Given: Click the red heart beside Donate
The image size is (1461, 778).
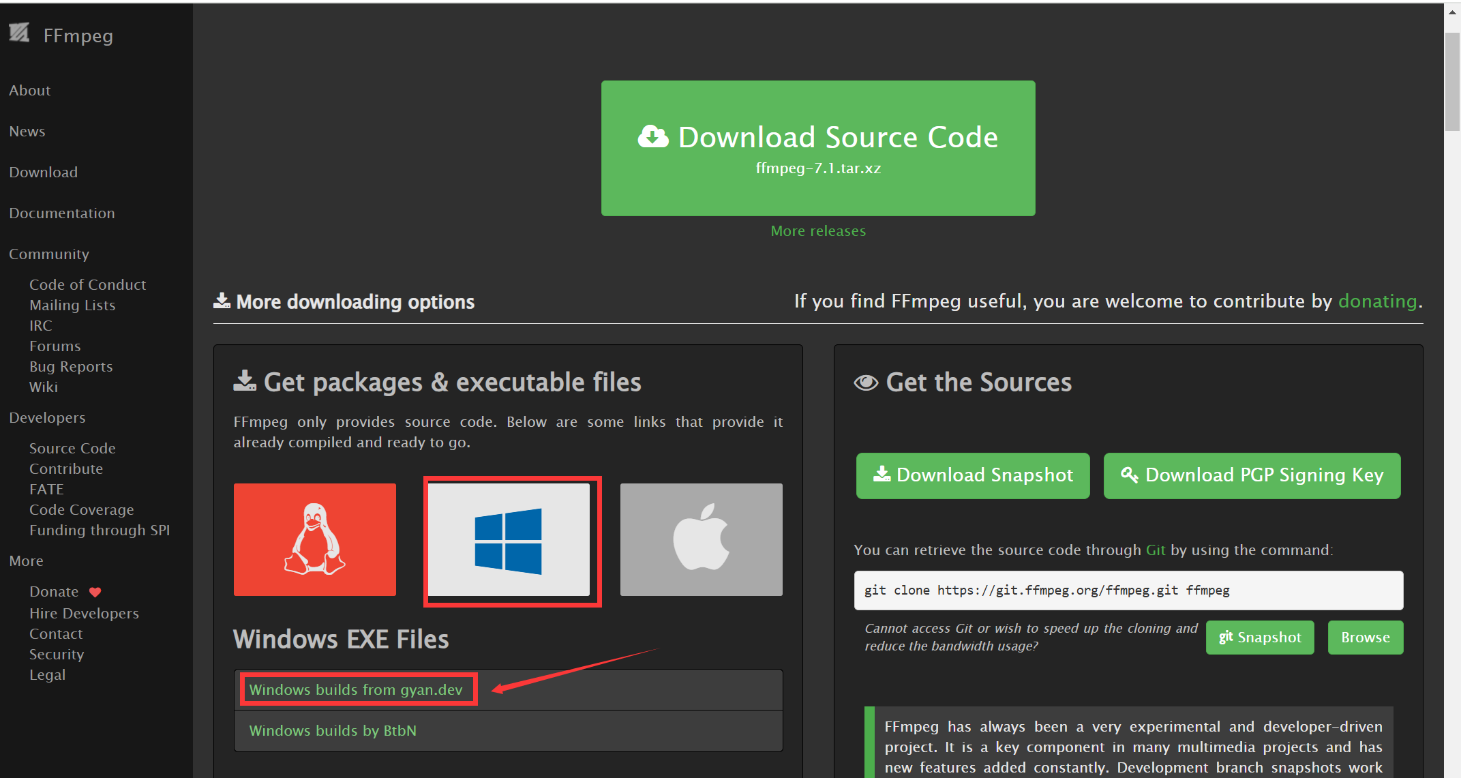Looking at the screenshot, I should click(95, 592).
